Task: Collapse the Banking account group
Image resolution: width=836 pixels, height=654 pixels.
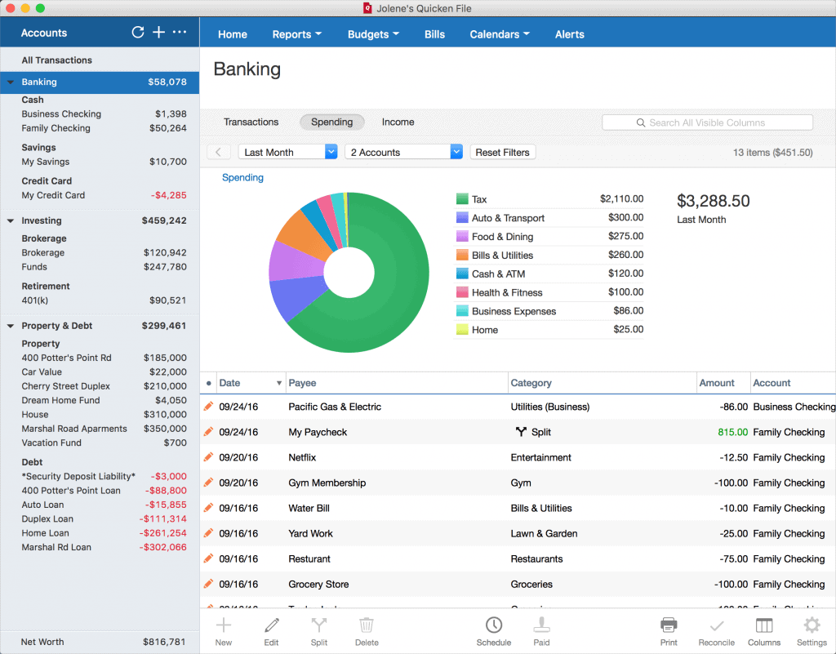Action: click(x=10, y=82)
